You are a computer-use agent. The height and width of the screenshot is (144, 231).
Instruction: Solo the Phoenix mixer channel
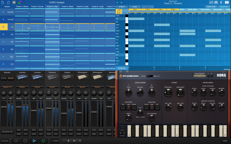click(x=49, y=130)
